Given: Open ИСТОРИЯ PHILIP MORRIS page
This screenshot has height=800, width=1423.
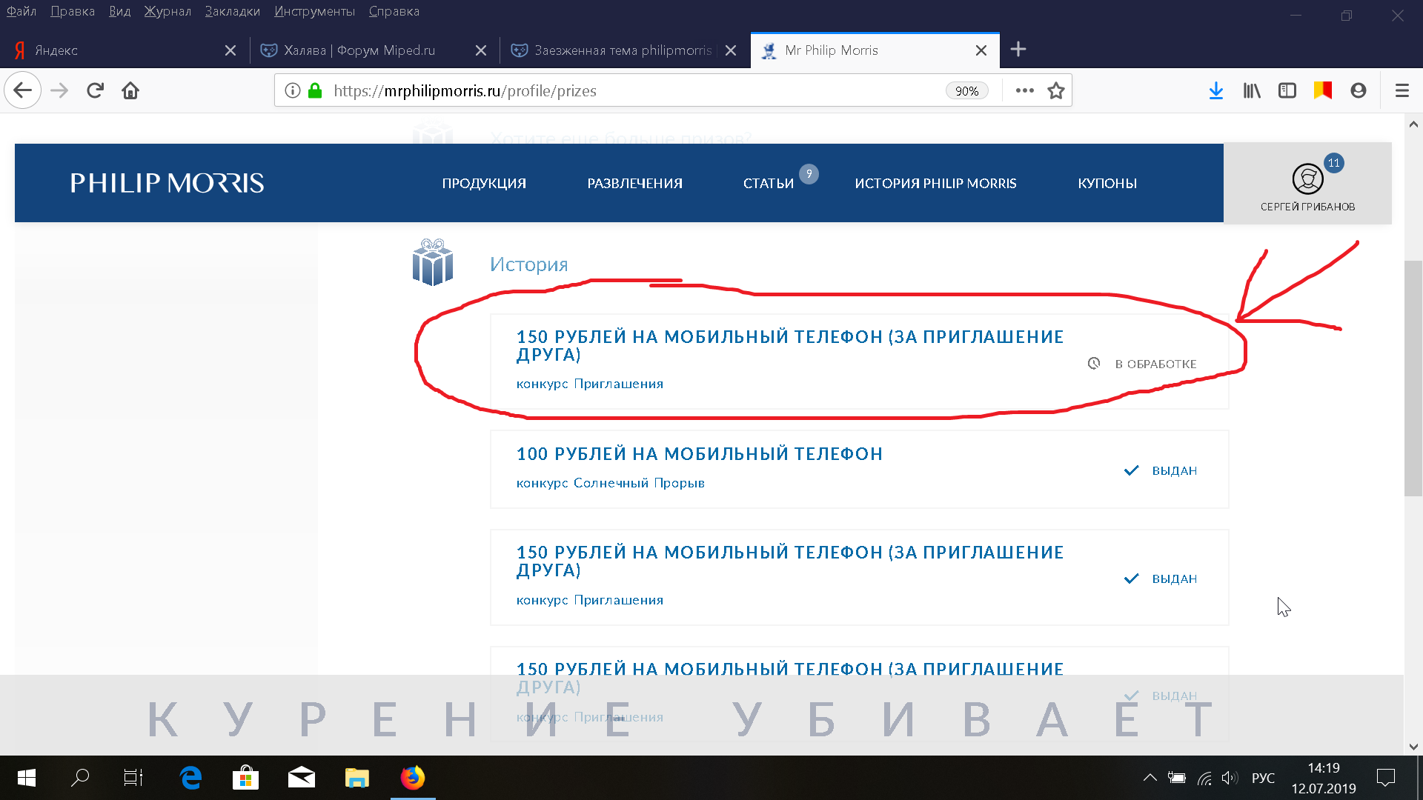Looking at the screenshot, I should pos(935,183).
